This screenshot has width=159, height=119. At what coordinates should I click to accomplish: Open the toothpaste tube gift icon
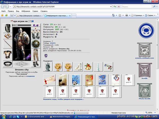pyautogui.click(x=108, y=67)
